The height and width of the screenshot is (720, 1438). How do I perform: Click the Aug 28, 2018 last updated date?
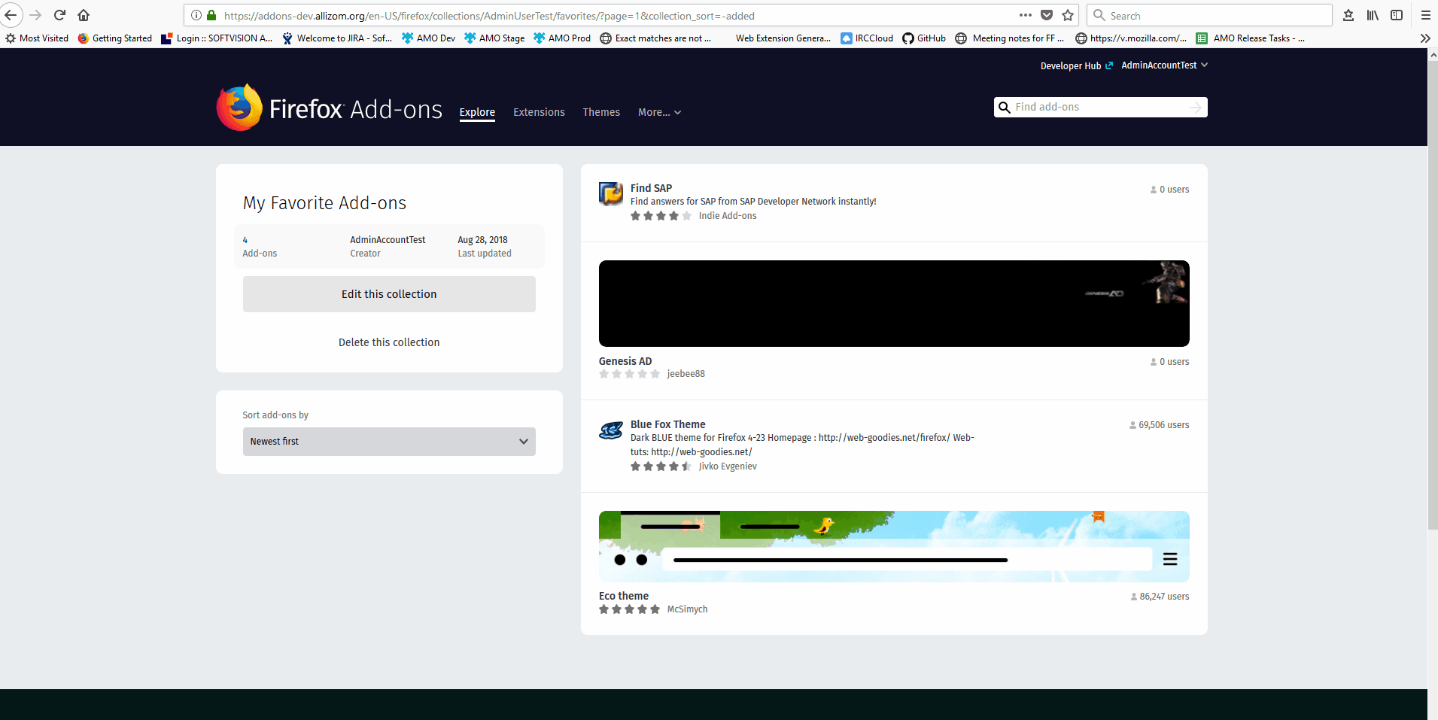click(x=482, y=240)
